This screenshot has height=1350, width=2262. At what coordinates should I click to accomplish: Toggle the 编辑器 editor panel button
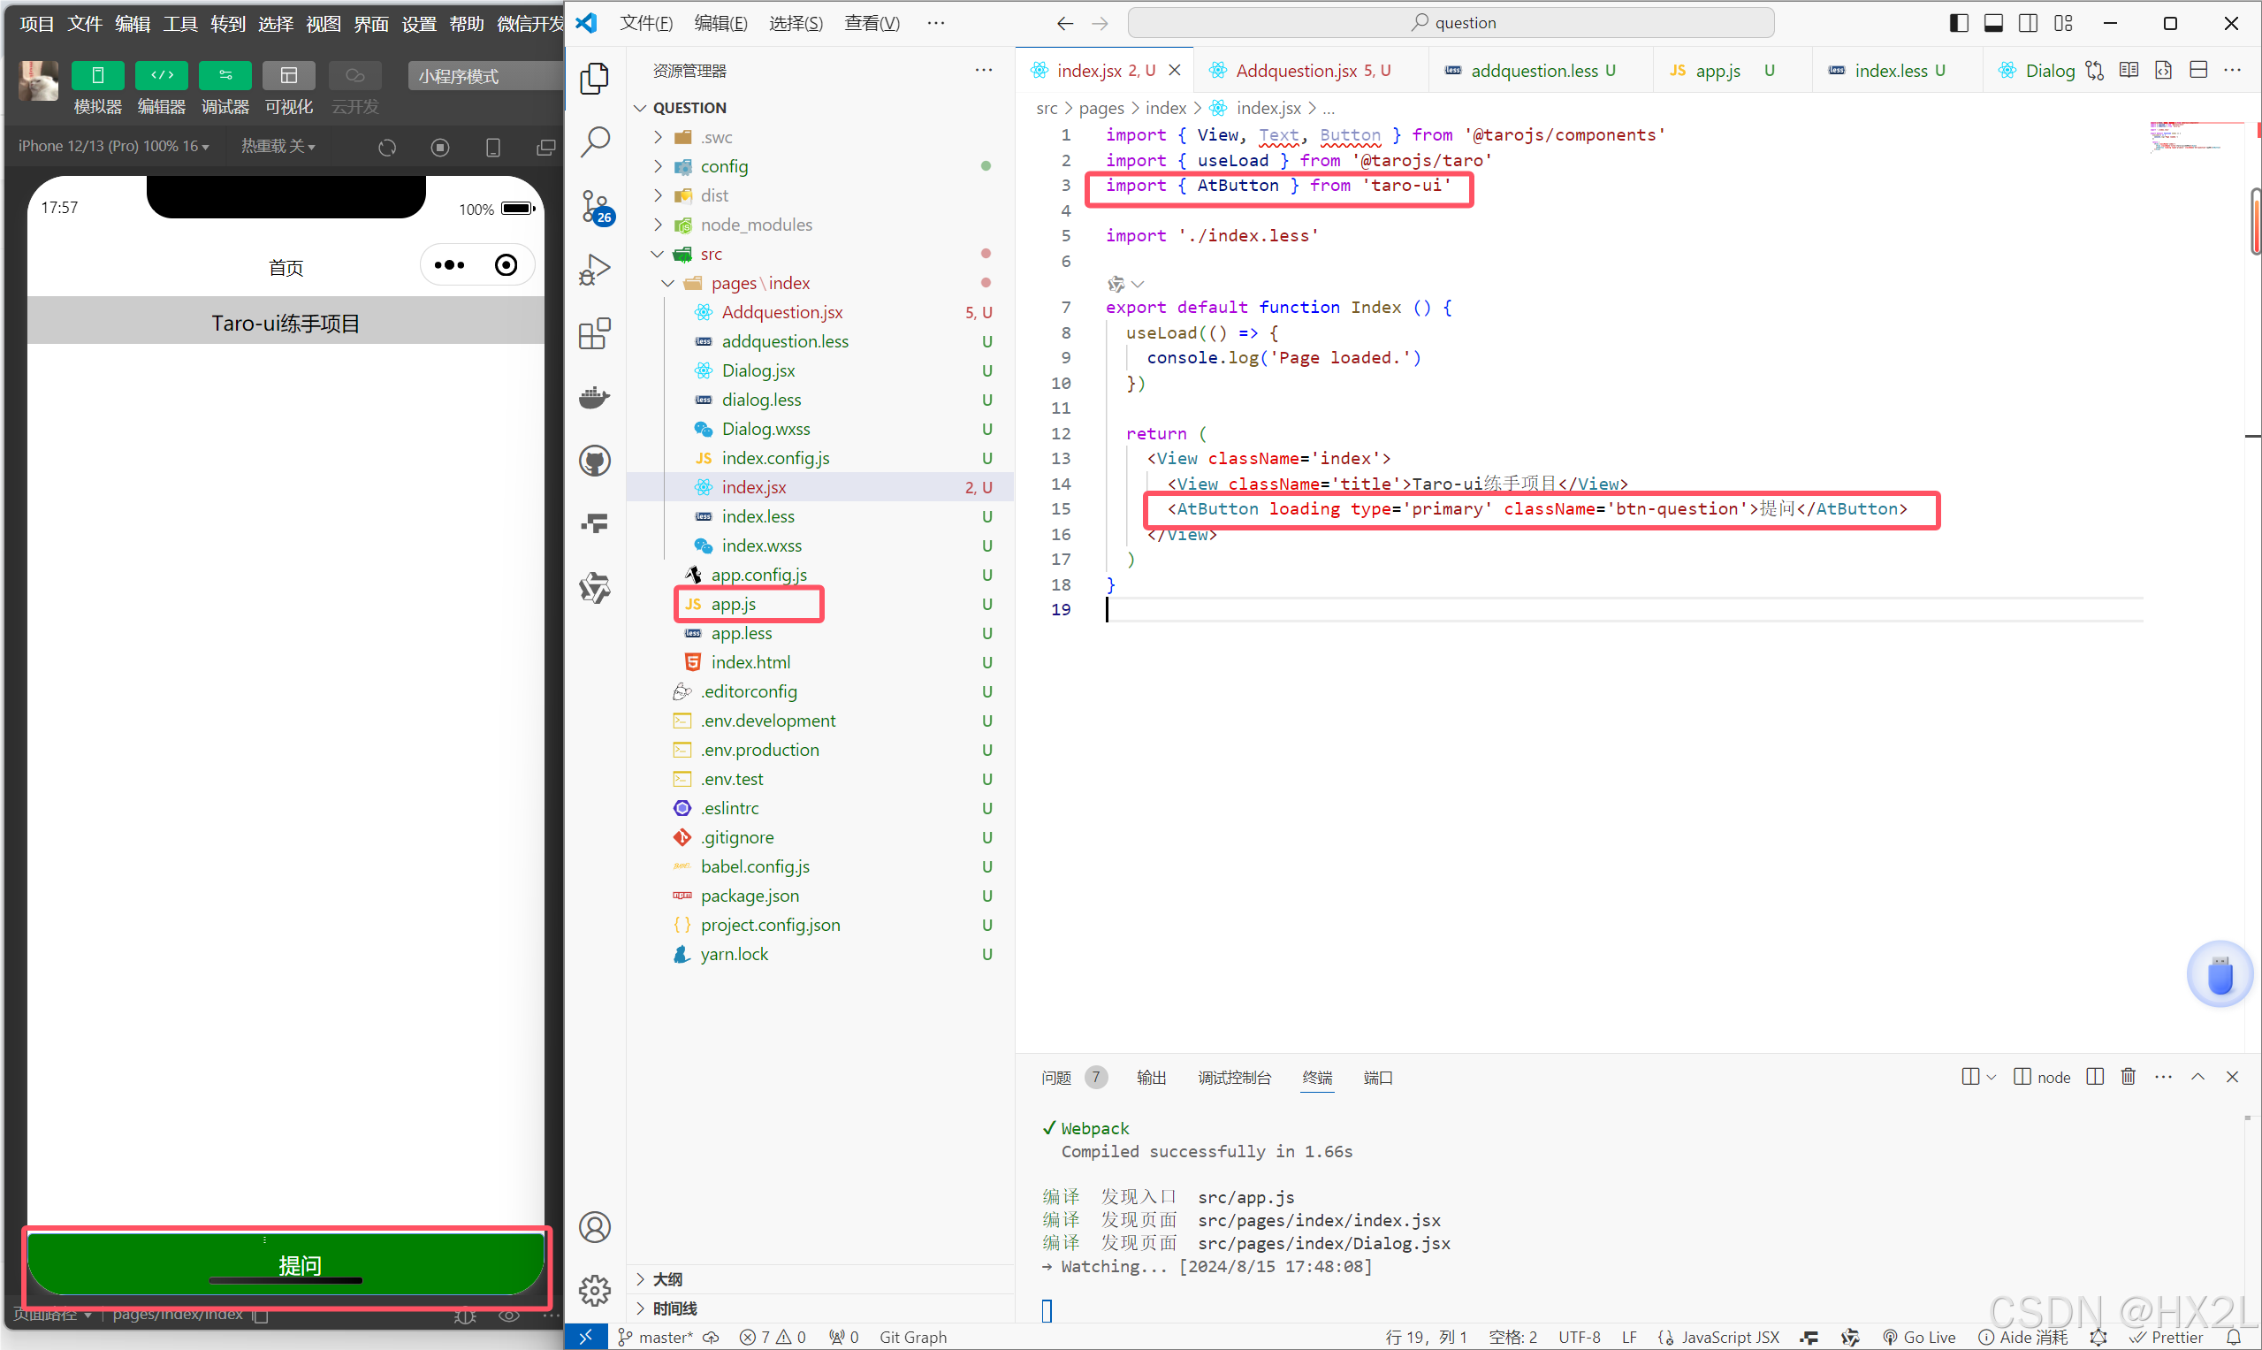pos(161,75)
